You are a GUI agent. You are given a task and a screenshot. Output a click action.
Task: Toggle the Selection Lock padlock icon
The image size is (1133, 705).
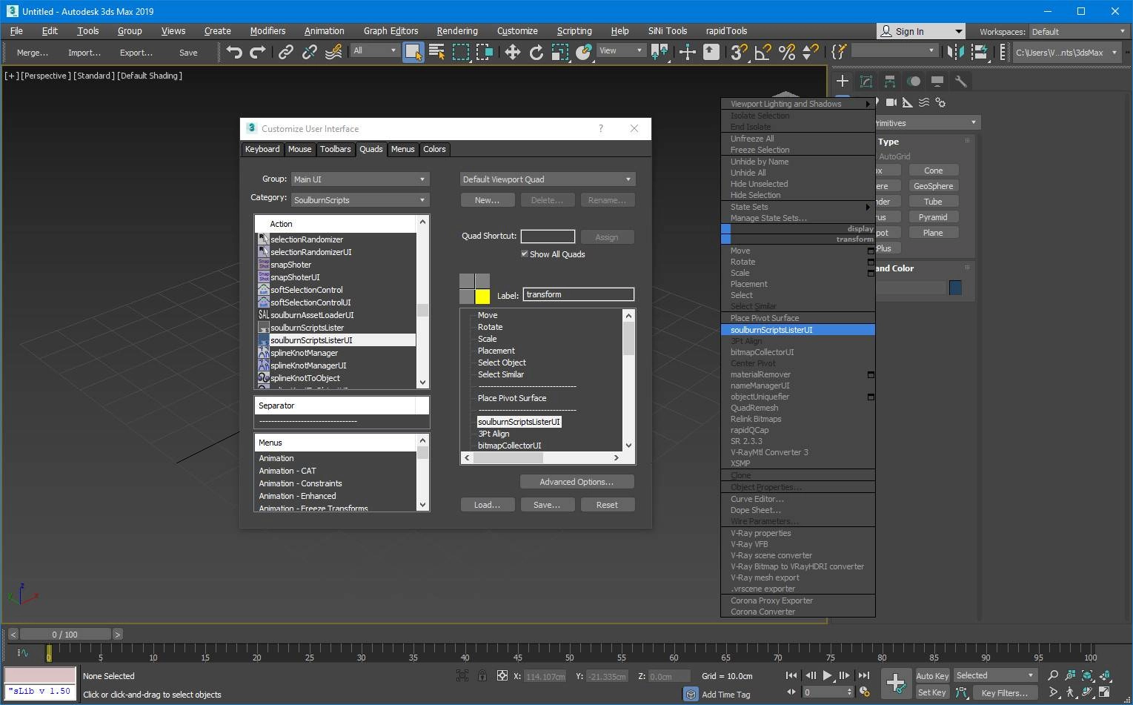482,675
